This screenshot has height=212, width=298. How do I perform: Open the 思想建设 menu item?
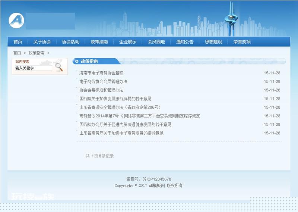213,42
